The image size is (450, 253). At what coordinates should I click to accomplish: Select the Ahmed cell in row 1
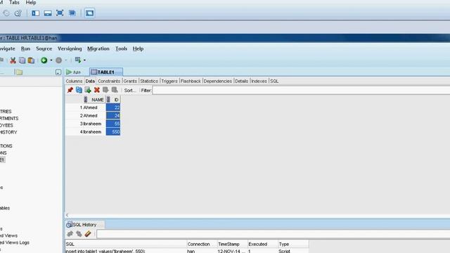(94, 108)
